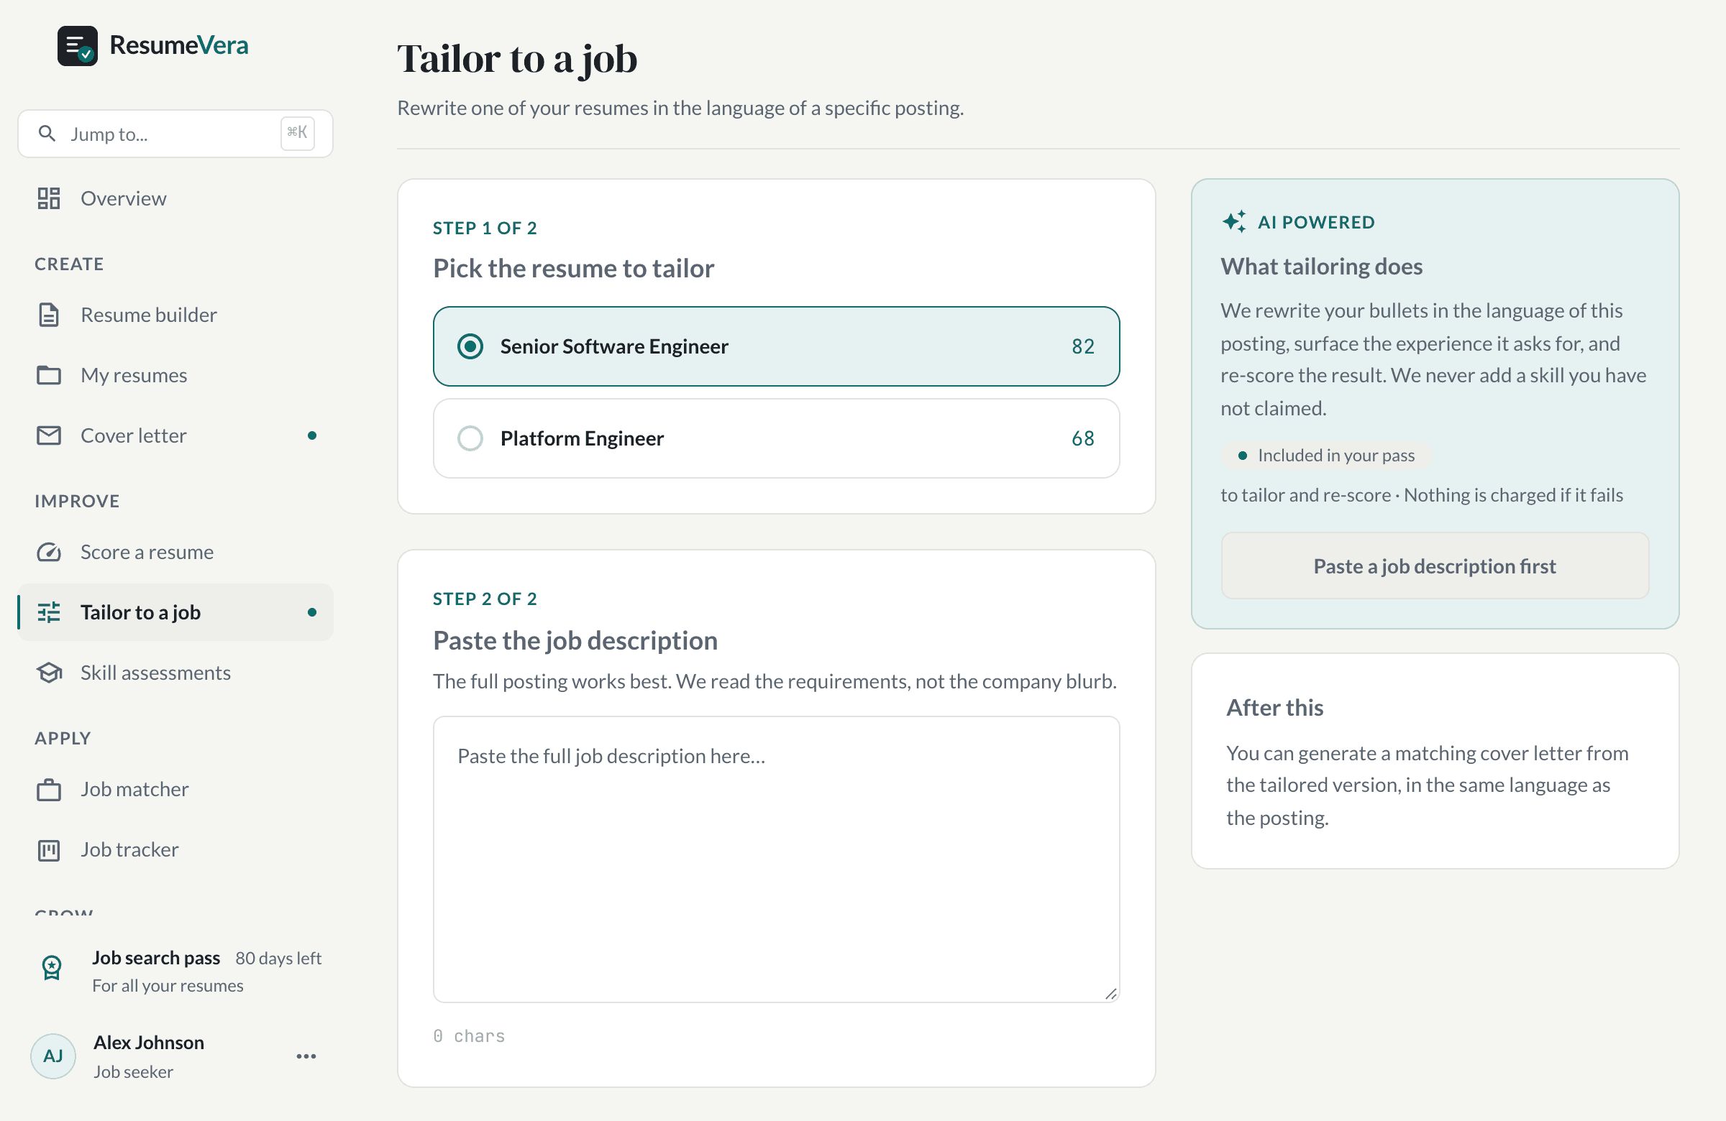
Task: Click the ResumeVera logo icon
Action: [78, 46]
